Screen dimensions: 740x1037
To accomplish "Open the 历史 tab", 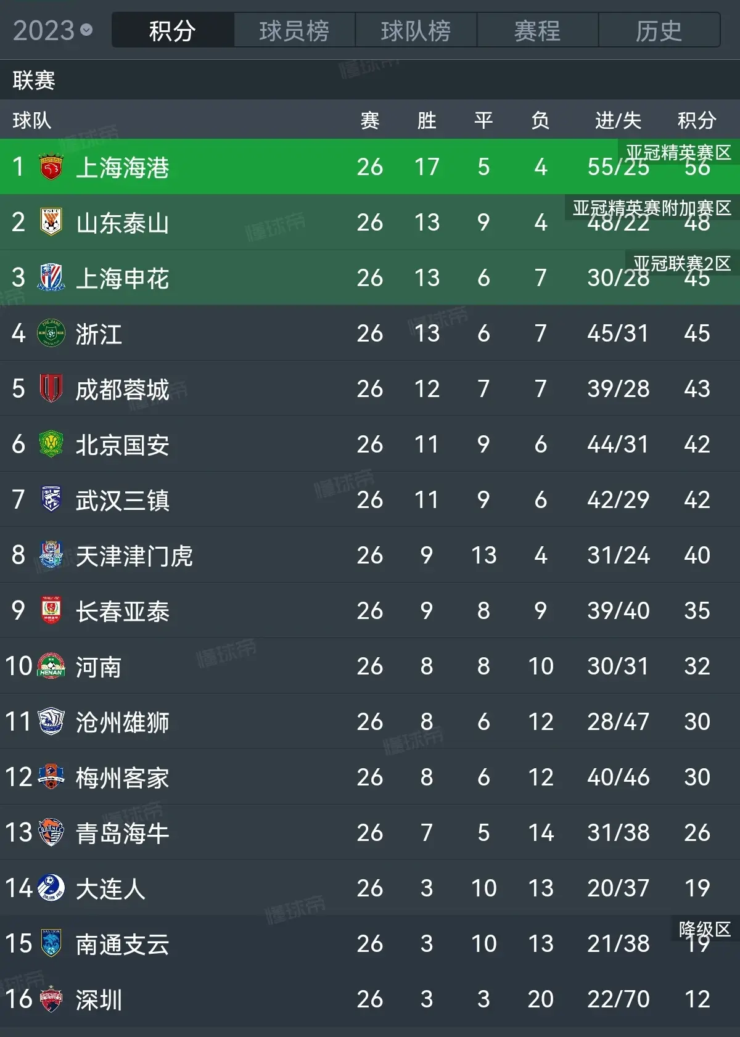I will pos(659,30).
